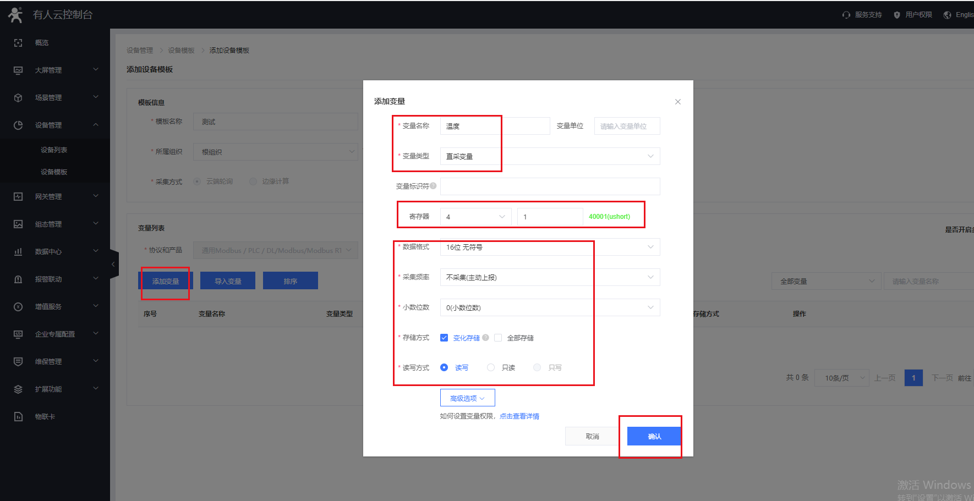974x501 pixels.
Task: Expand the 高级选项 advanced options
Action: 467,398
